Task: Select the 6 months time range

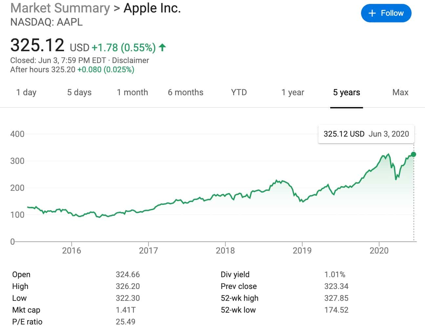Action: click(186, 93)
